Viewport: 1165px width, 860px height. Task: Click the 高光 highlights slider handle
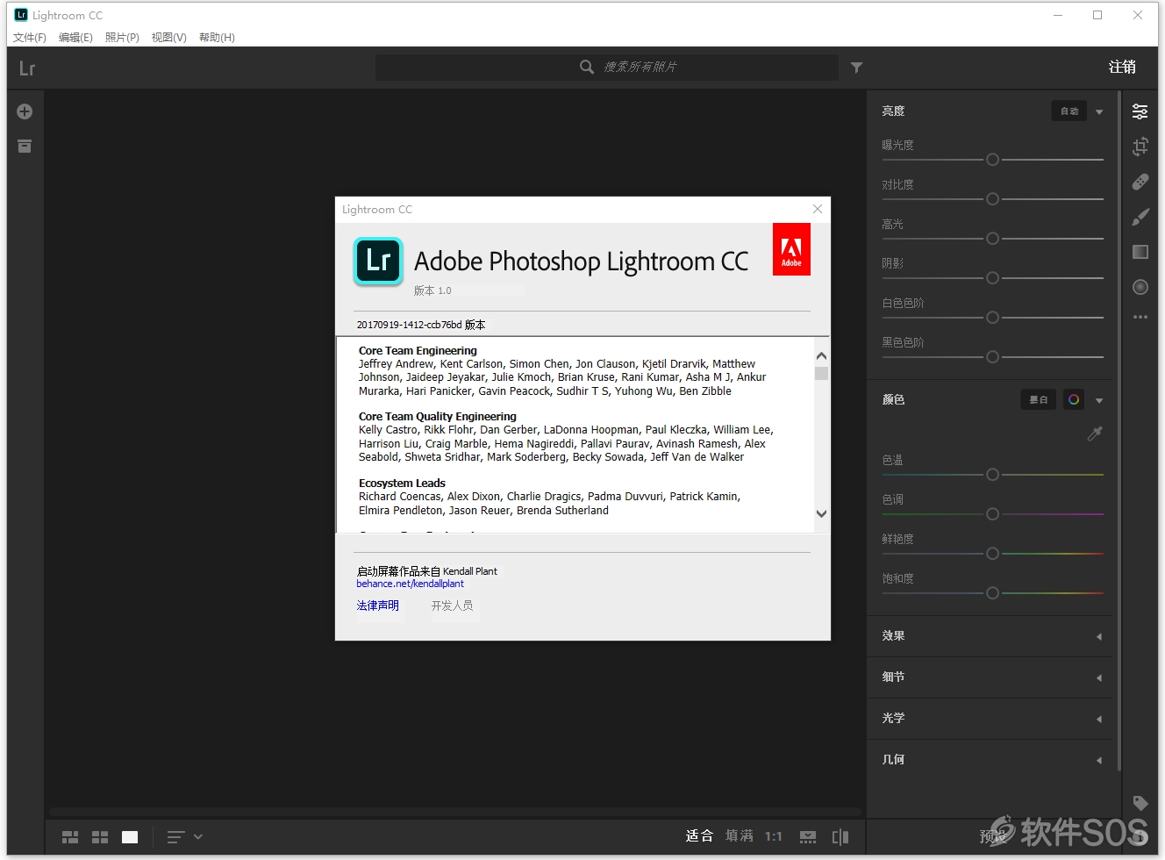click(992, 239)
